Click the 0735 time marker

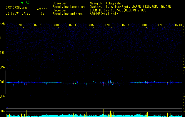click(90, 25)
